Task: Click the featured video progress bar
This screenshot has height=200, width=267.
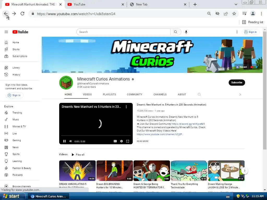Action: pos(96,136)
